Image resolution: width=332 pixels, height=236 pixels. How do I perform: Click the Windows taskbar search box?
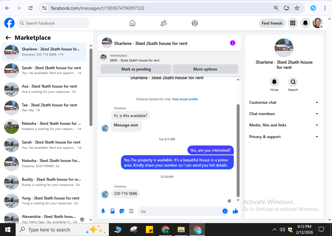tap(62, 230)
